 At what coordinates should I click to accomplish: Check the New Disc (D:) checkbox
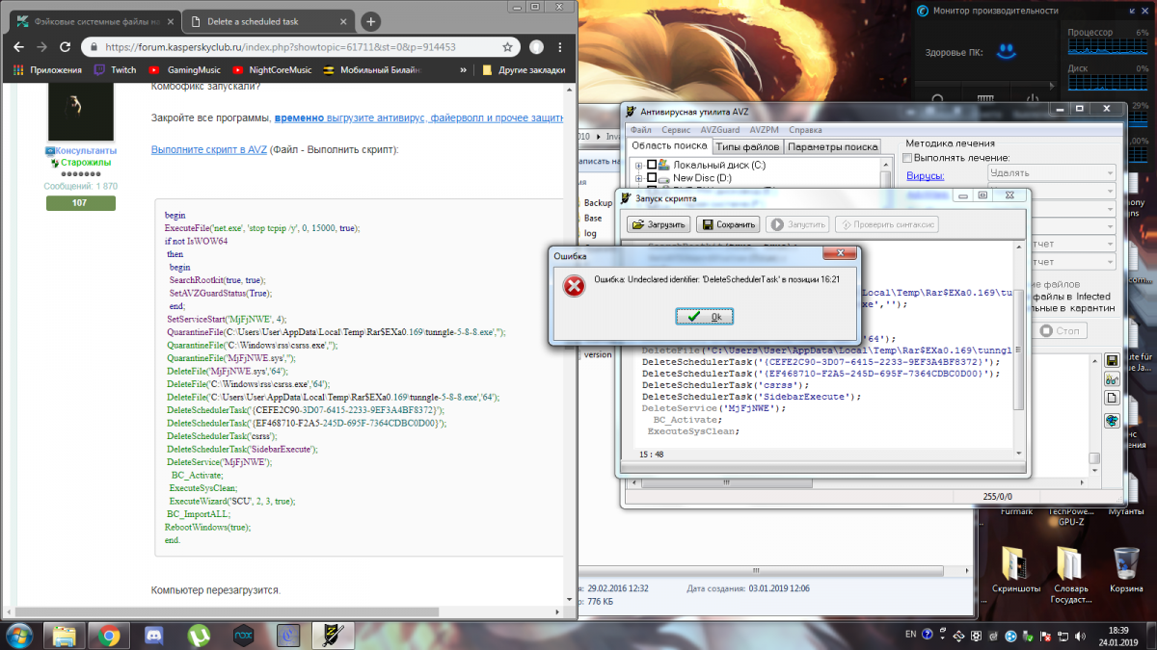[x=652, y=178]
